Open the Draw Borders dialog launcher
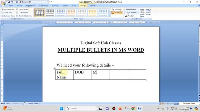This screenshot has height=112, width=200. click(x=151, y=19)
